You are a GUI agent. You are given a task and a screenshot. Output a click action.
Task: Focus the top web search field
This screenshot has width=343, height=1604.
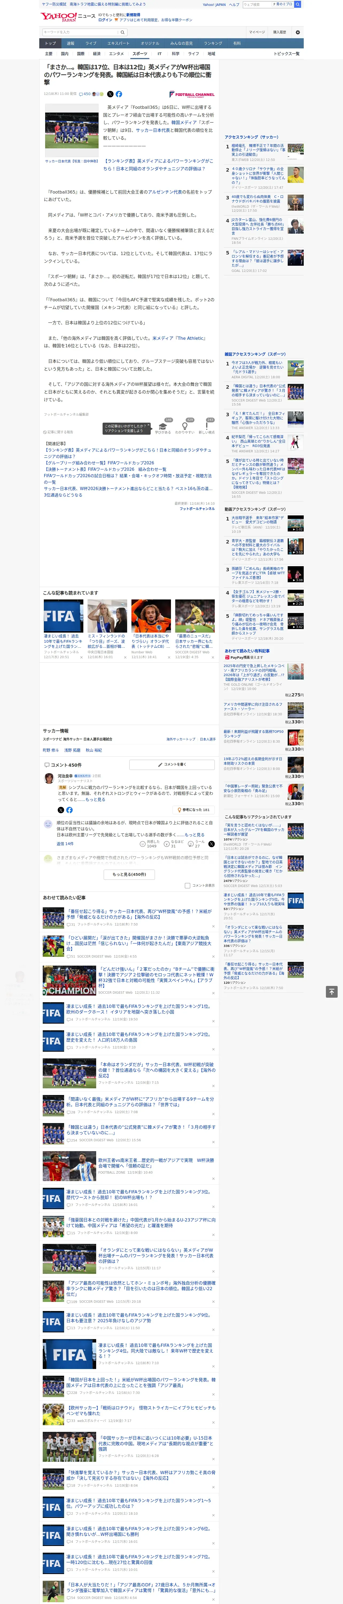257,4
